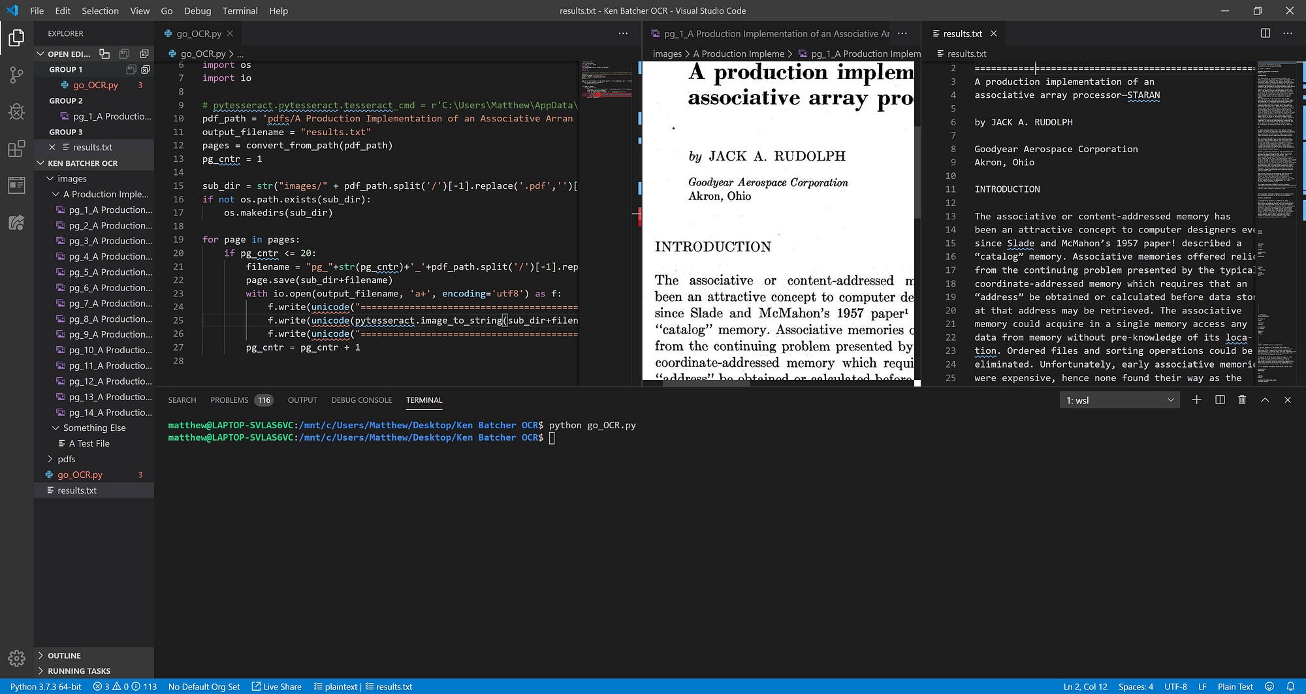The width and height of the screenshot is (1306, 694).
Task: Expand the OUTLINE section
Action: [x=64, y=655]
